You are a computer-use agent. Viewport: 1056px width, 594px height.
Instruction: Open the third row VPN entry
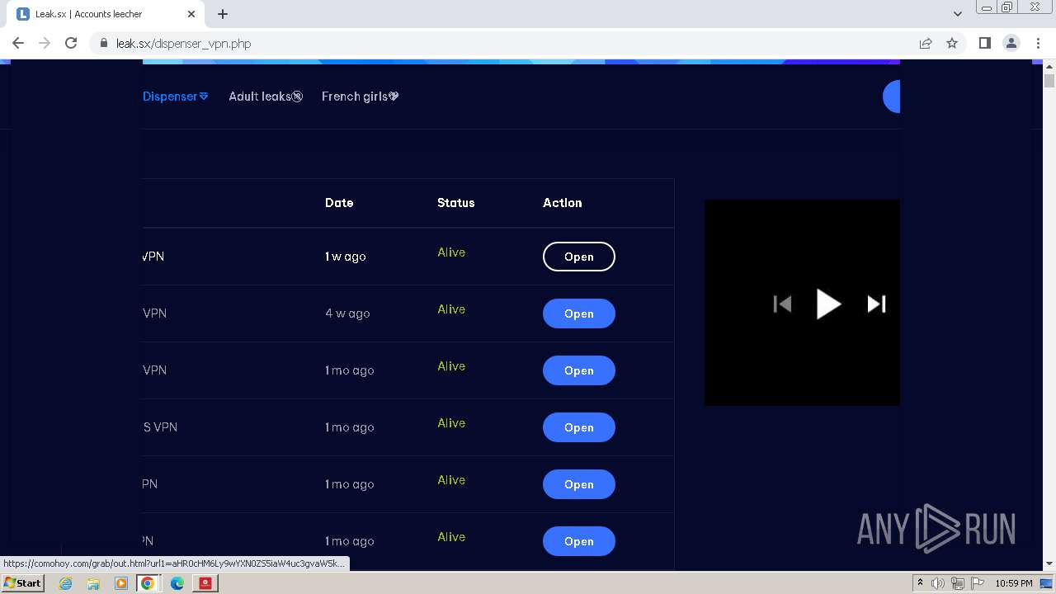click(578, 370)
